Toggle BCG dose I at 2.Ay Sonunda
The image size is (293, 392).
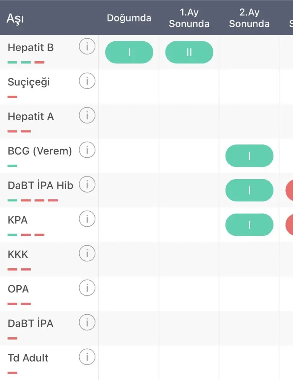[249, 156]
